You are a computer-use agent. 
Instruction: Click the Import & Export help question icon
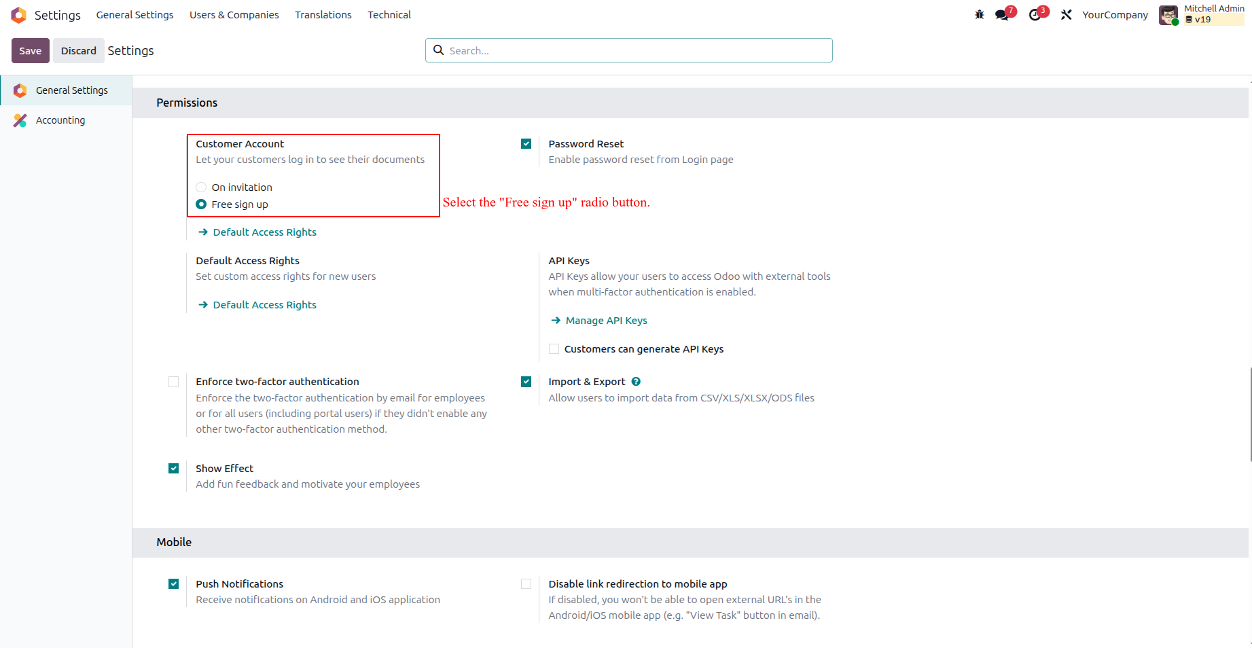pyautogui.click(x=636, y=382)
